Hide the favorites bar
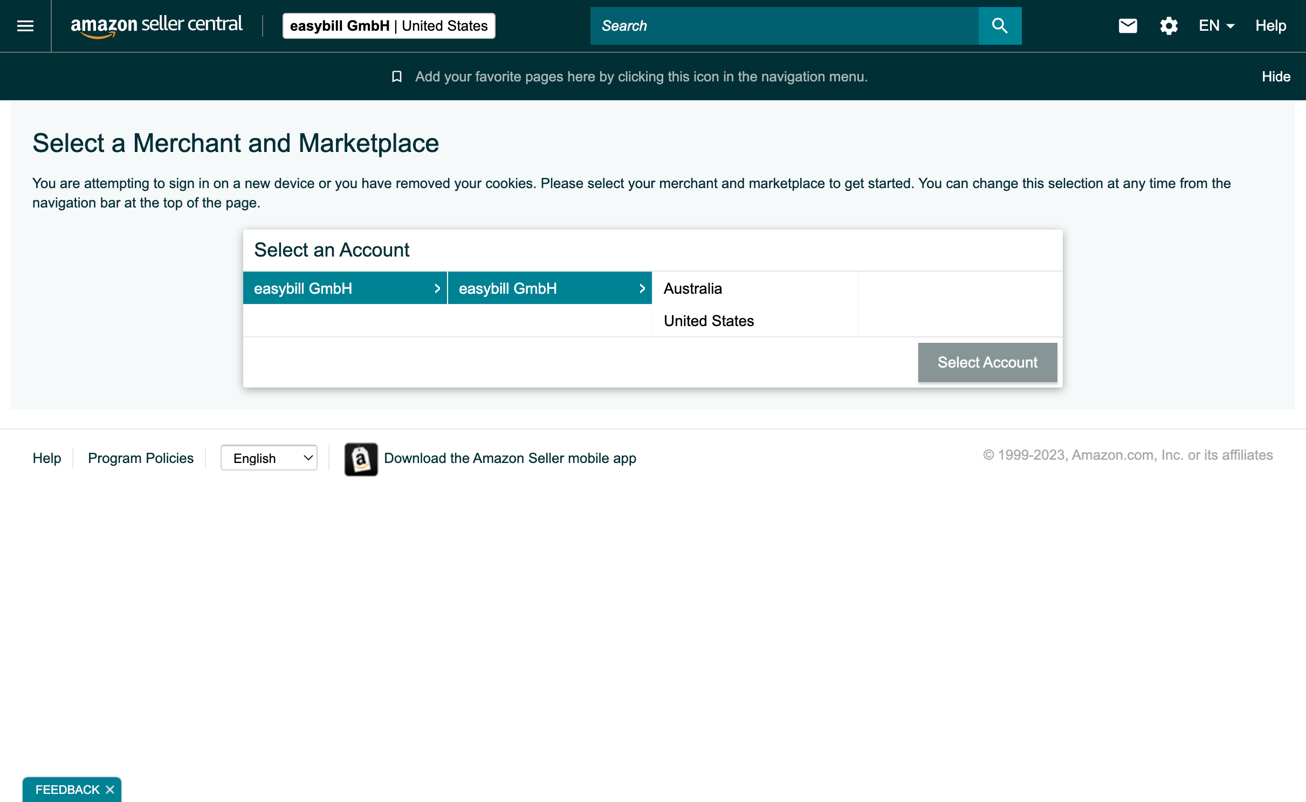This screenshot has width=1306, height=802. pyautogui.click(x=1276, y=77)
